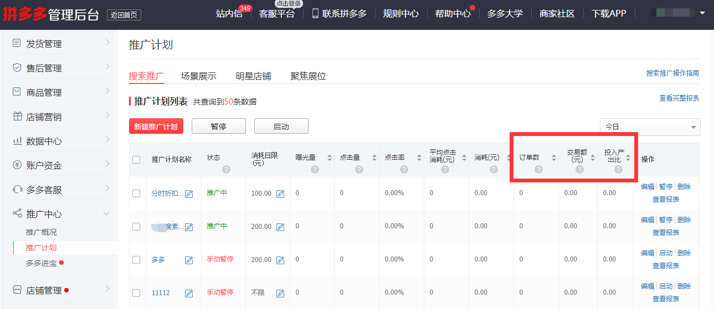Click 新建推广计划 button
This screenshot has width=714, height=309.
point(156,126)
